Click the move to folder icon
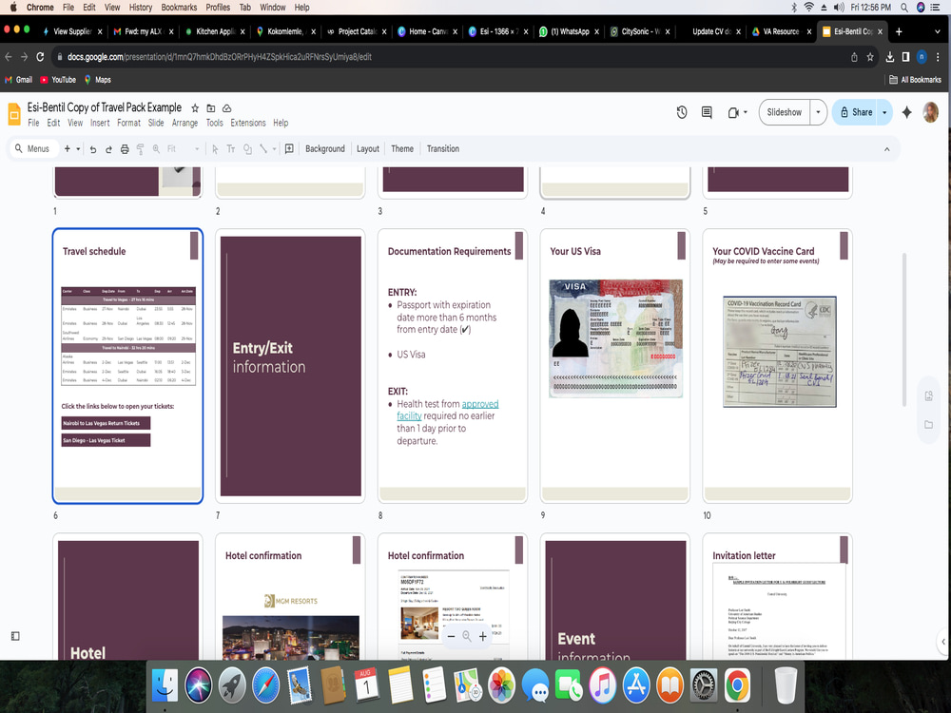This screenshot has height=713, width=951. point(210,108)
